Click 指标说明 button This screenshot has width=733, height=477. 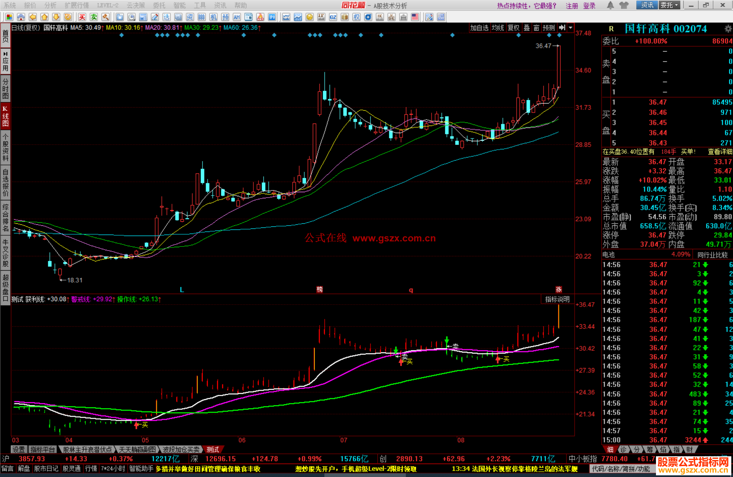(557, 299)
